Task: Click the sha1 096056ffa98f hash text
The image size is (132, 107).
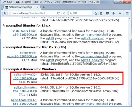Action: [79, 91]
